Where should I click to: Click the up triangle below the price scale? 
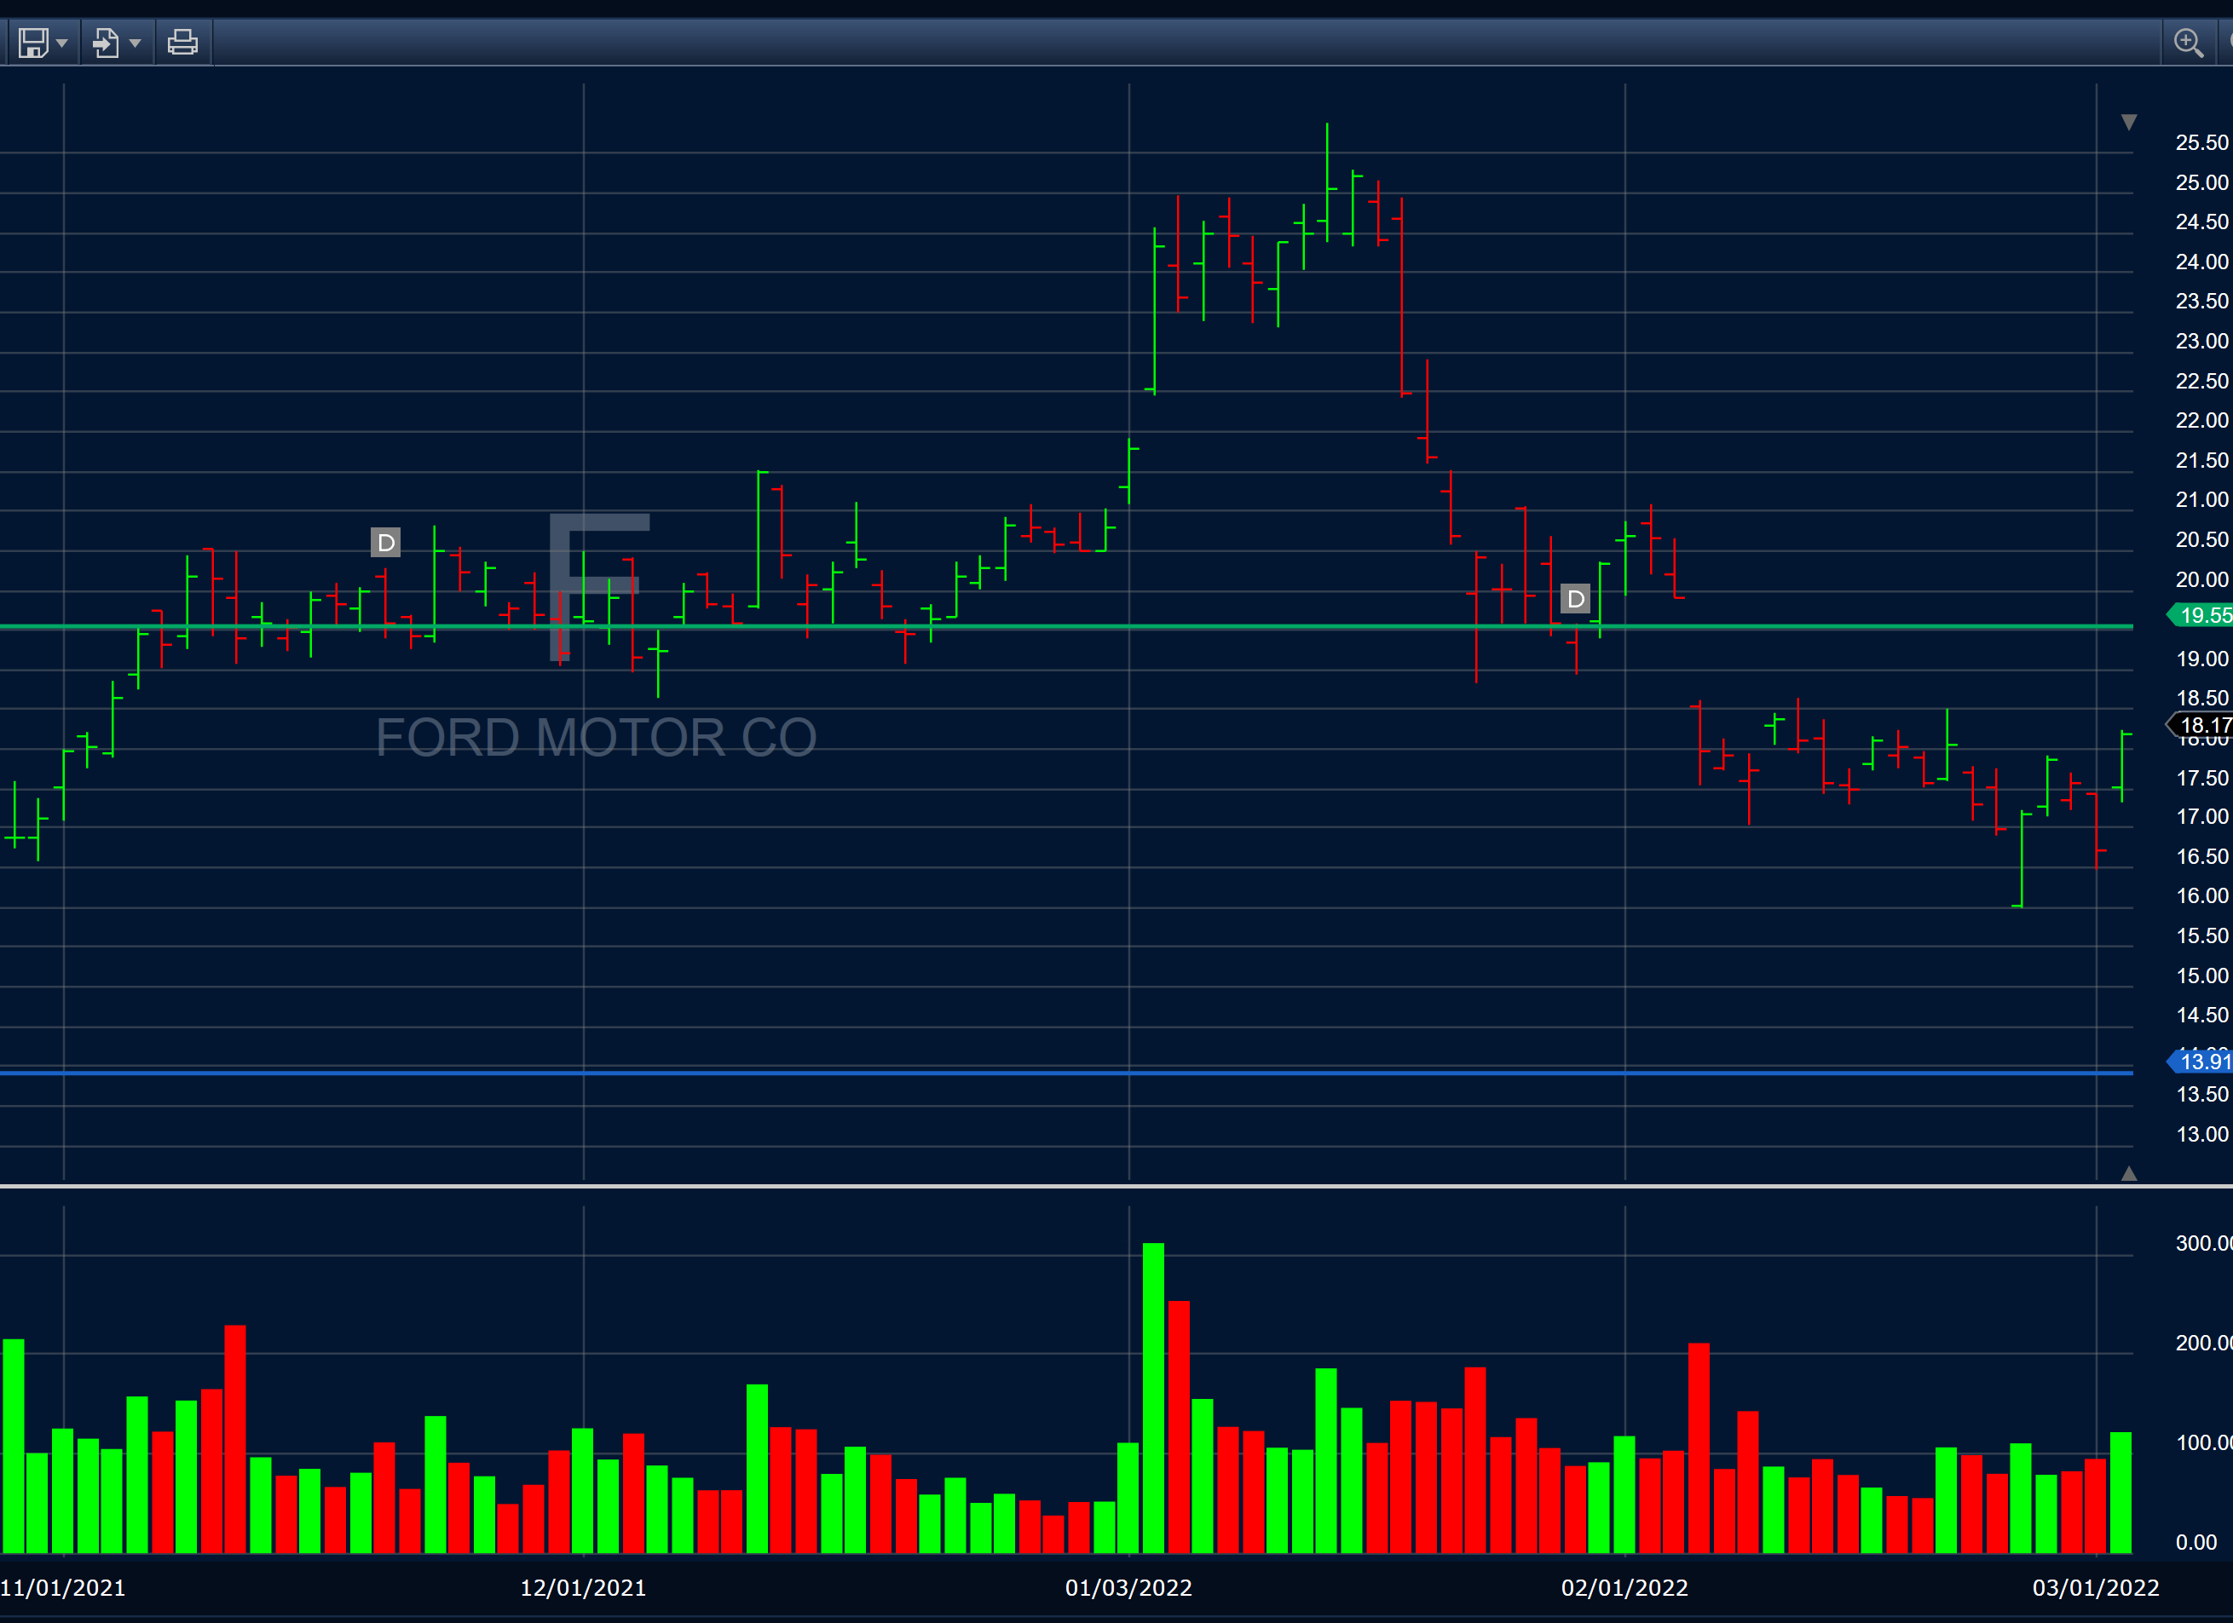point(2130,1173)
